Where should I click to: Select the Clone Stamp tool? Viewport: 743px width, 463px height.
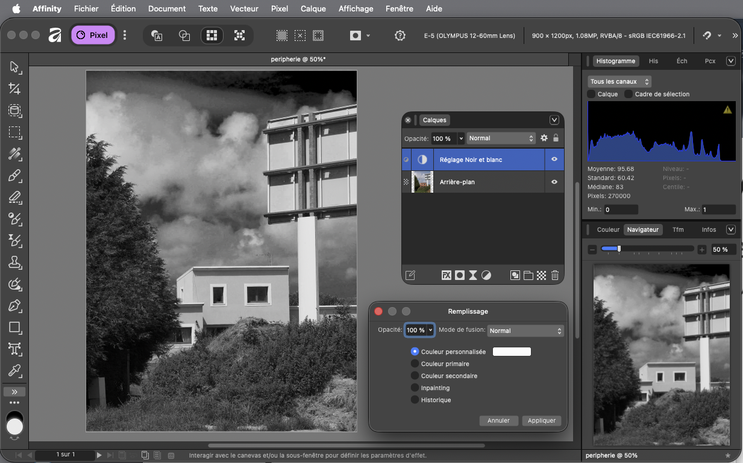(14, 263)
